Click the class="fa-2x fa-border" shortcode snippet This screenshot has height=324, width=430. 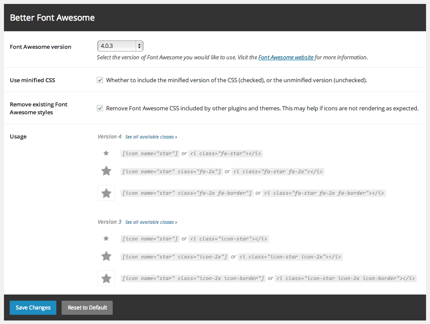click(187, 193)
